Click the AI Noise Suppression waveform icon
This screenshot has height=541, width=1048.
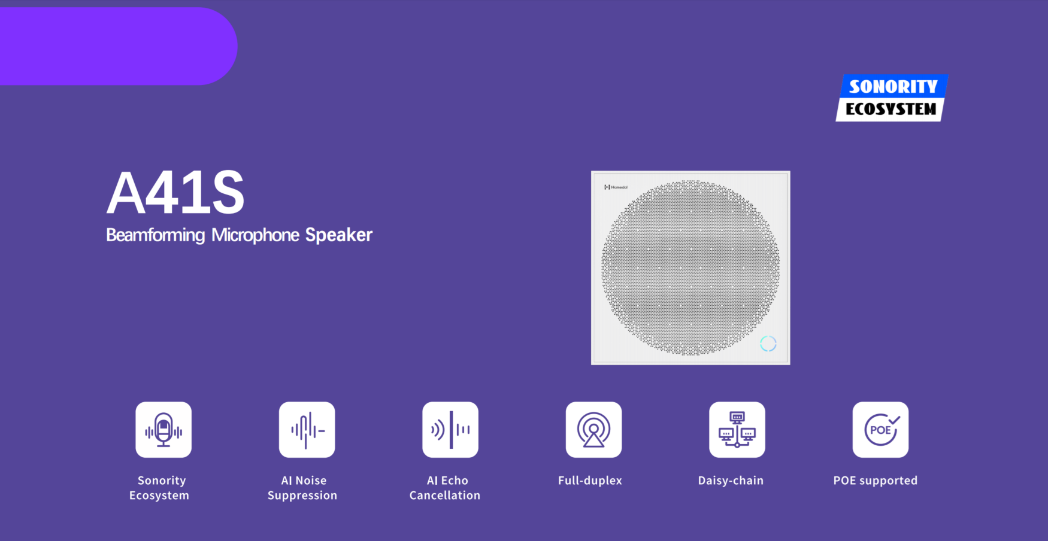pyautogui.click(x=307, y=430)
